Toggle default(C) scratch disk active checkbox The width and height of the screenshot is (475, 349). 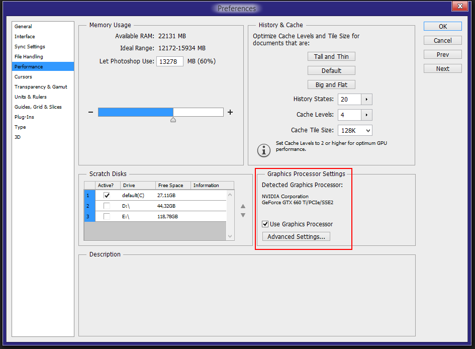point(107,195)
